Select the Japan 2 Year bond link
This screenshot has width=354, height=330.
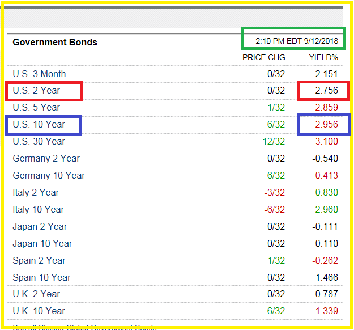(x=40, y=226)
